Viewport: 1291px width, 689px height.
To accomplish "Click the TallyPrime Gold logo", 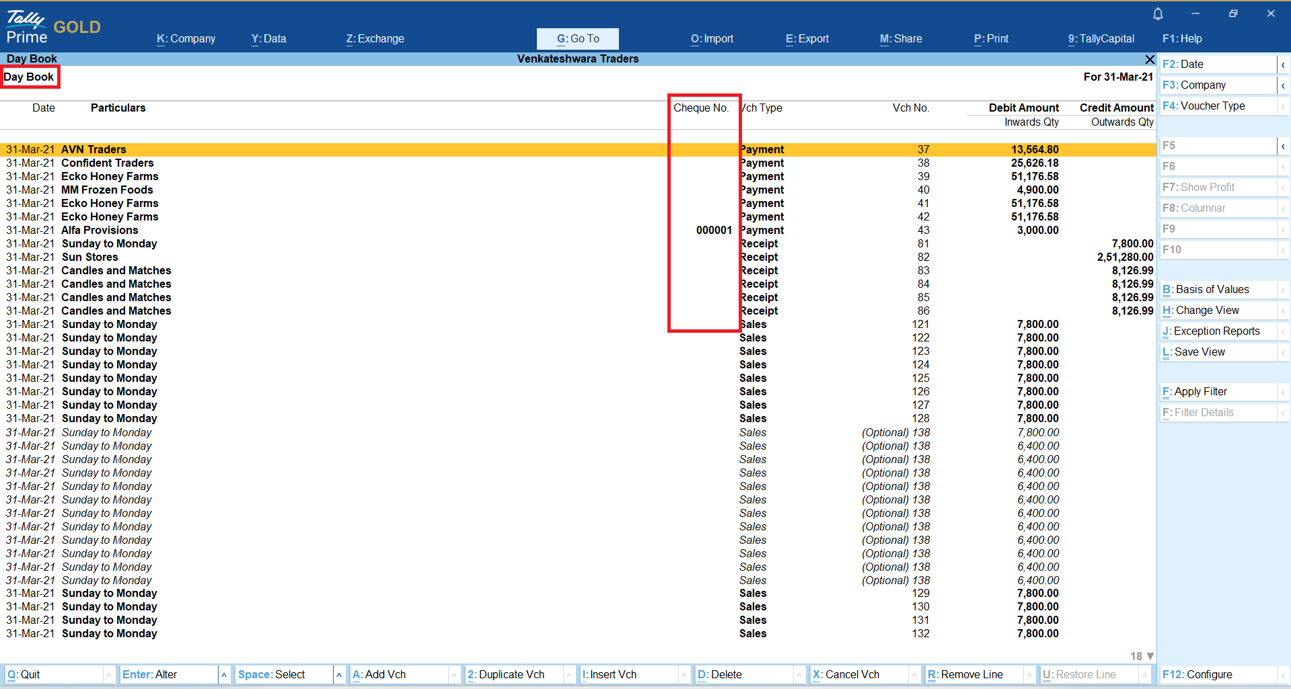I will (x=54, y=27).
